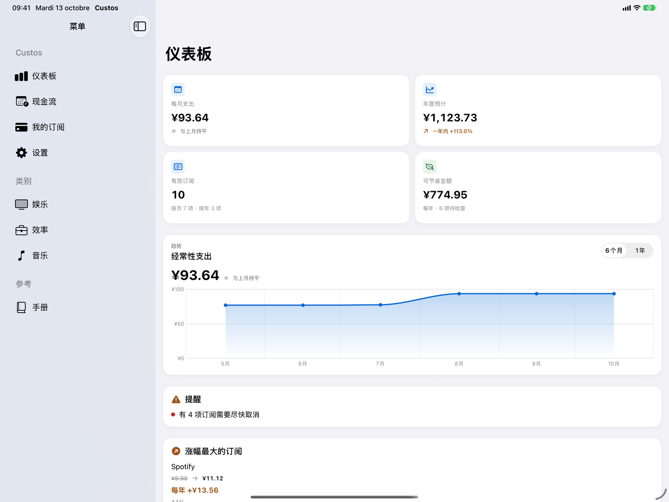Click the calendar icon in 每月支出 card

coord(178,90)
